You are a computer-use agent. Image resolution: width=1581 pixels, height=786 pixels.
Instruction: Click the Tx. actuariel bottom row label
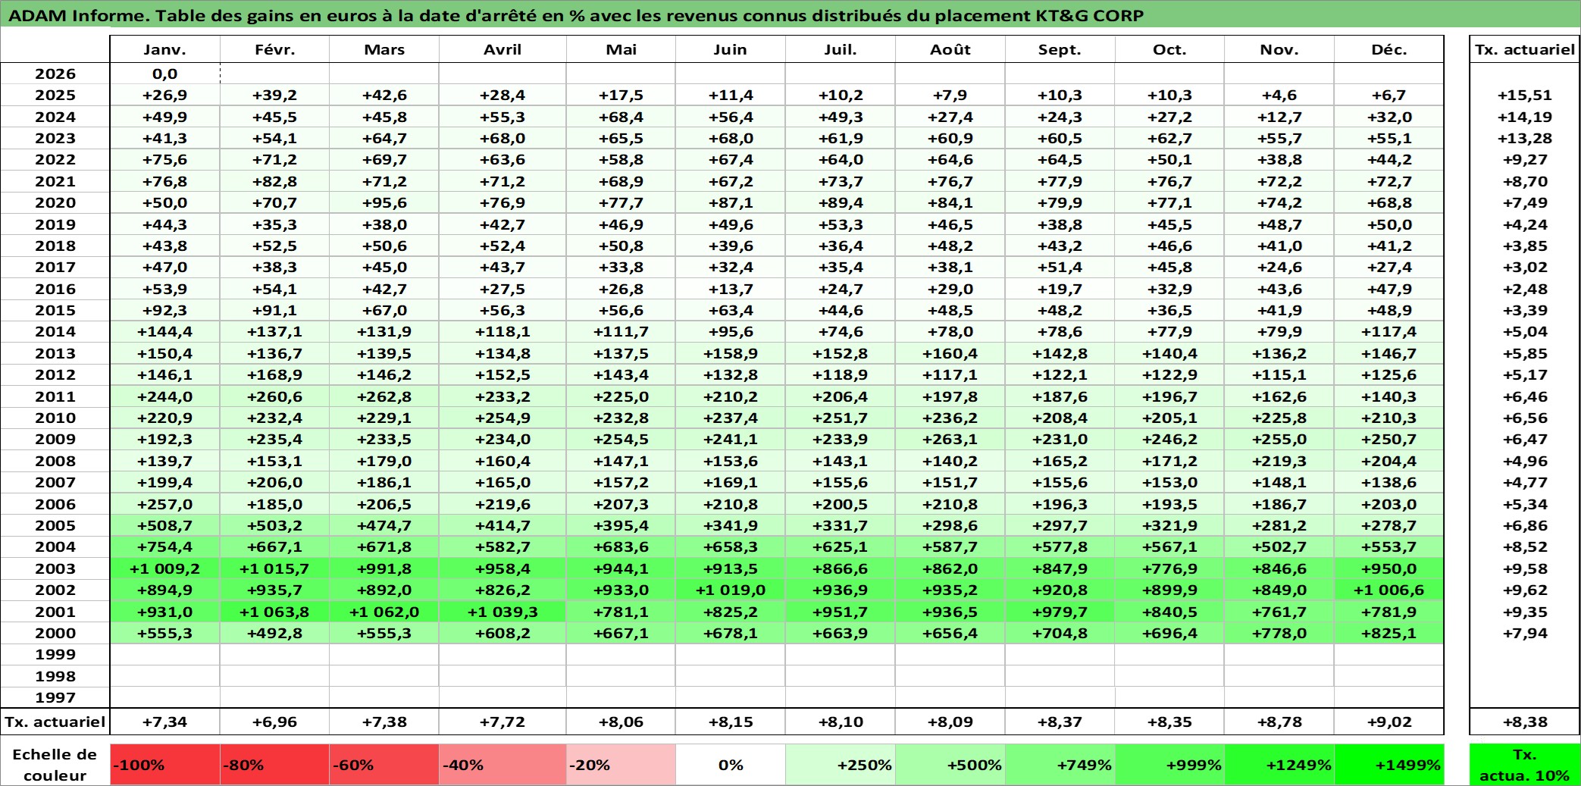click(x=55, y=722)
